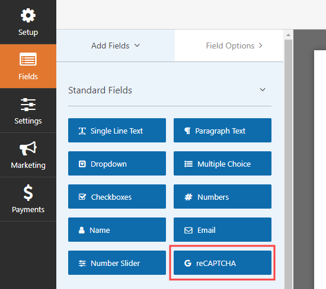Add a Dropdown field
This screenshot has width=326, height=289.
click(117, 163)
